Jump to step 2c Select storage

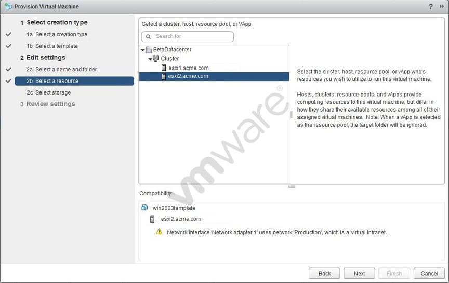(48, 92)
